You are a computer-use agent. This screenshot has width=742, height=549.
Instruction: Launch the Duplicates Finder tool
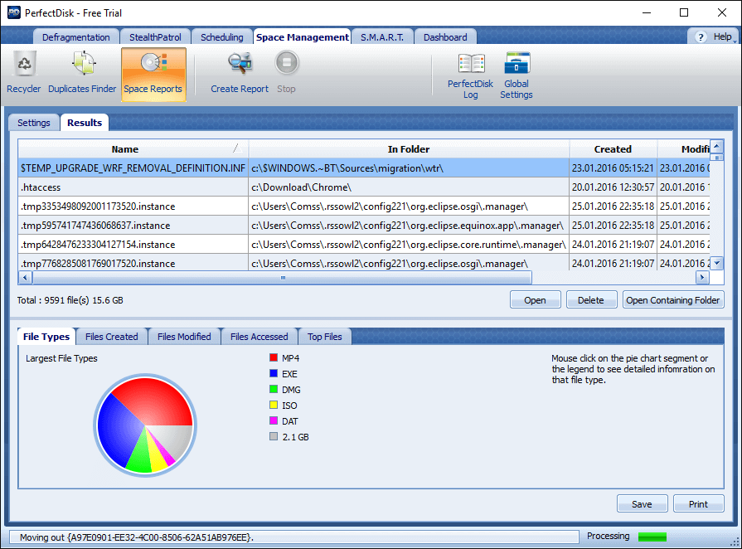click(82, 72)
